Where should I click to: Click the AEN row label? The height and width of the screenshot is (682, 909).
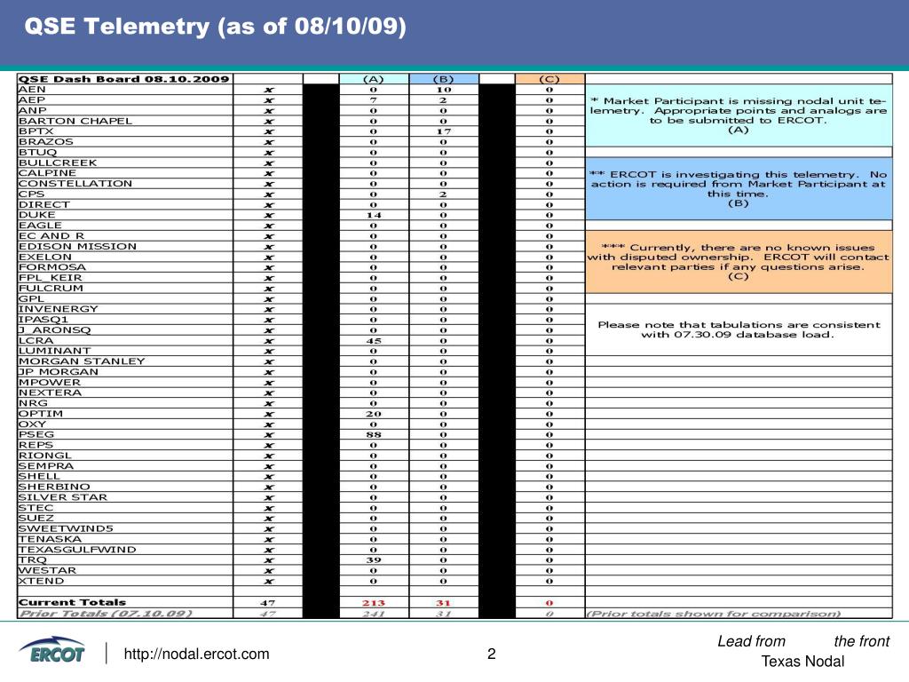[x=32, y=90]
